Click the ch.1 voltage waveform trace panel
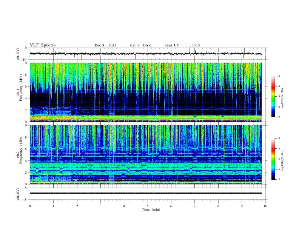 click(148, 54)
